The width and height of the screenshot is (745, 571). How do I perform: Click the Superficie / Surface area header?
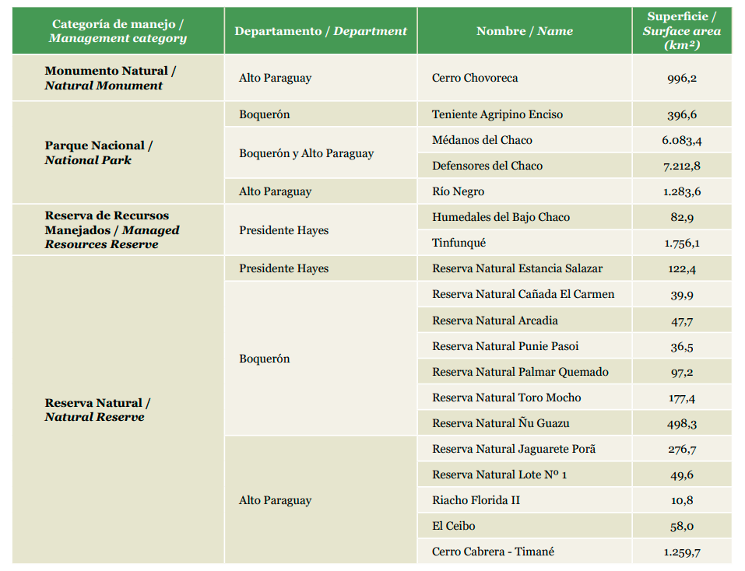click(x=681, y=31)
